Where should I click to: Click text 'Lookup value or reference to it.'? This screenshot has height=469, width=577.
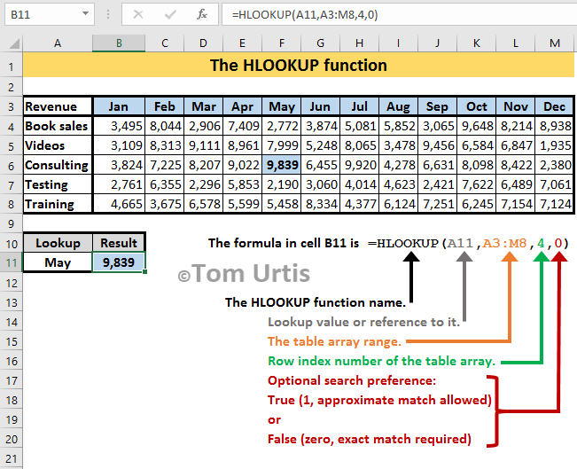coord(364,322)
